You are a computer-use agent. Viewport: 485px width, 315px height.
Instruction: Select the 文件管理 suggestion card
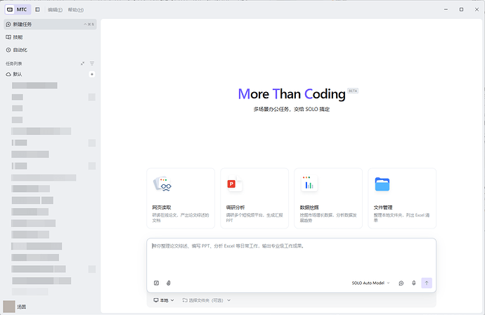402,198
